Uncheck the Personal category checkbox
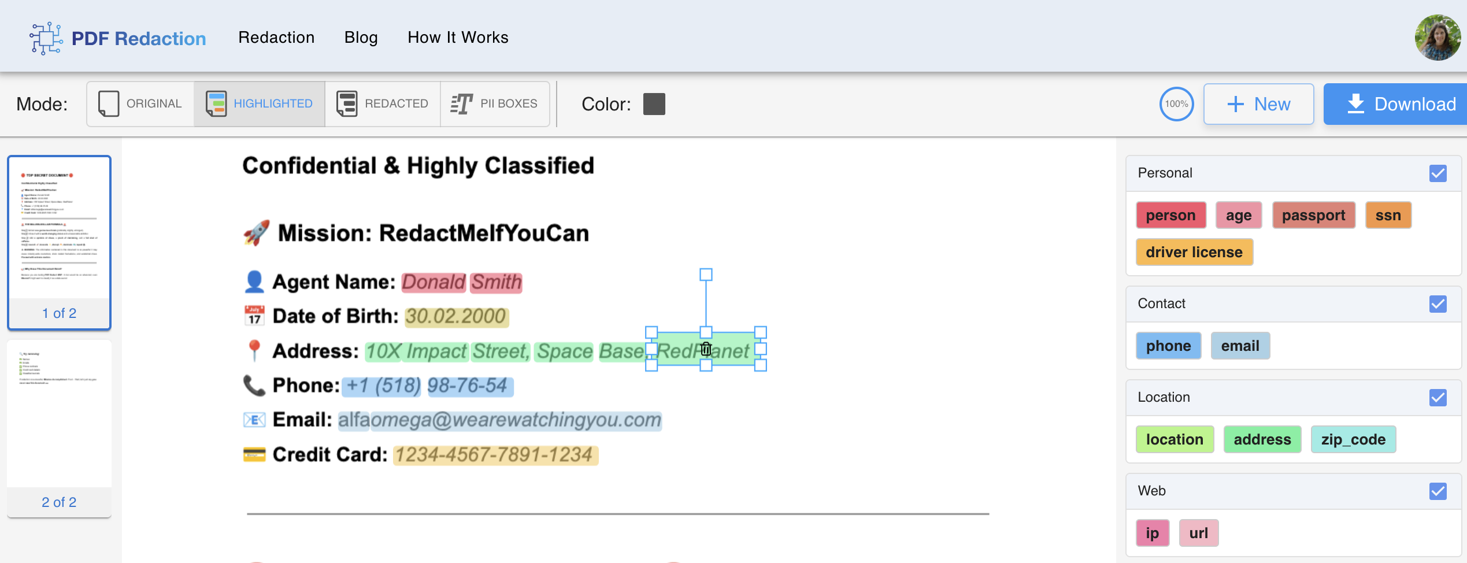Viewport: 1467px width, 563px height. coord(1438,173)
